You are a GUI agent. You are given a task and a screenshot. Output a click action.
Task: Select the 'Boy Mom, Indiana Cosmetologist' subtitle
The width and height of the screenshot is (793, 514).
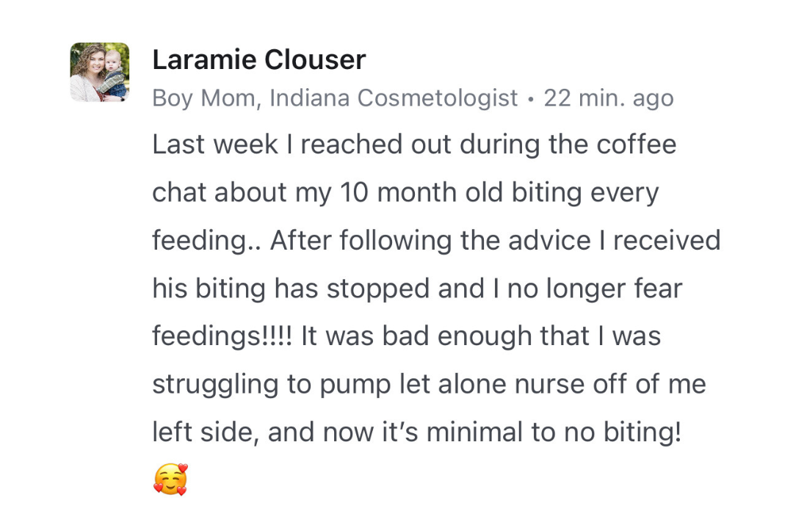click(x=334, y=98)
